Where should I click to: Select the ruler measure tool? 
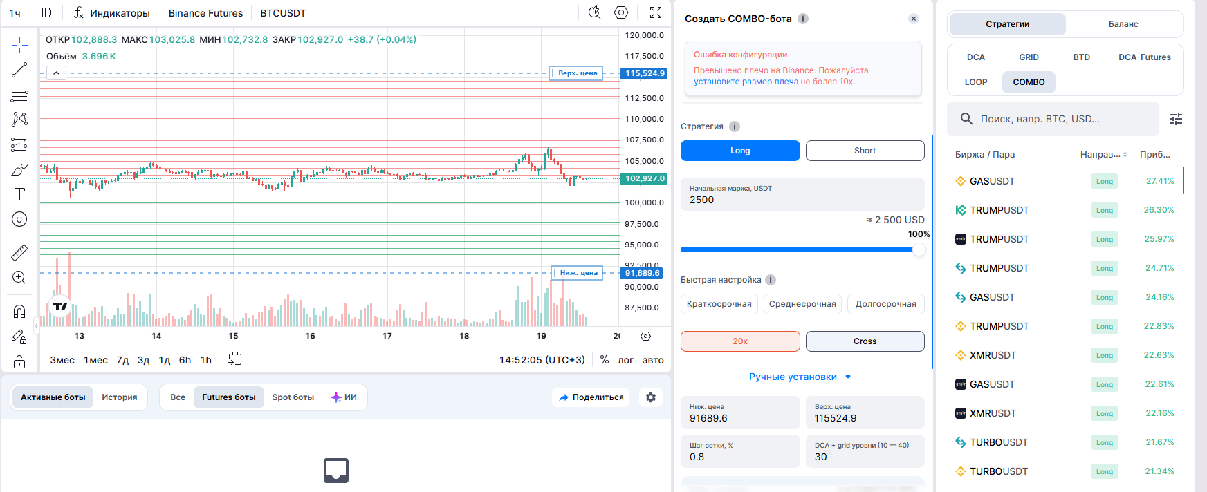pyautogui.click(x=19, y=253)
